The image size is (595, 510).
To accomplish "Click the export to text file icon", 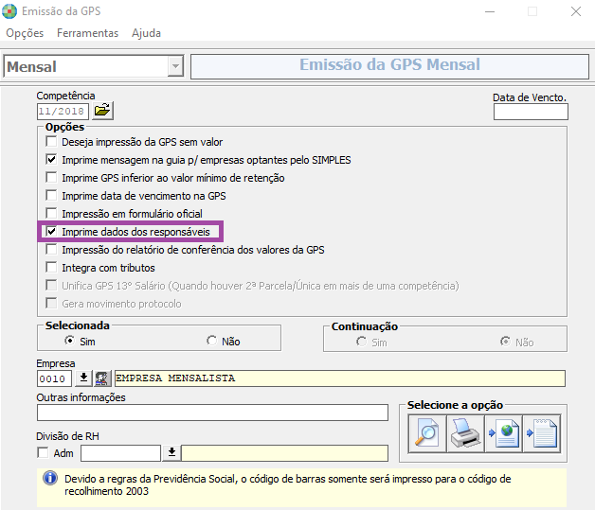I will tap(542, 433).
